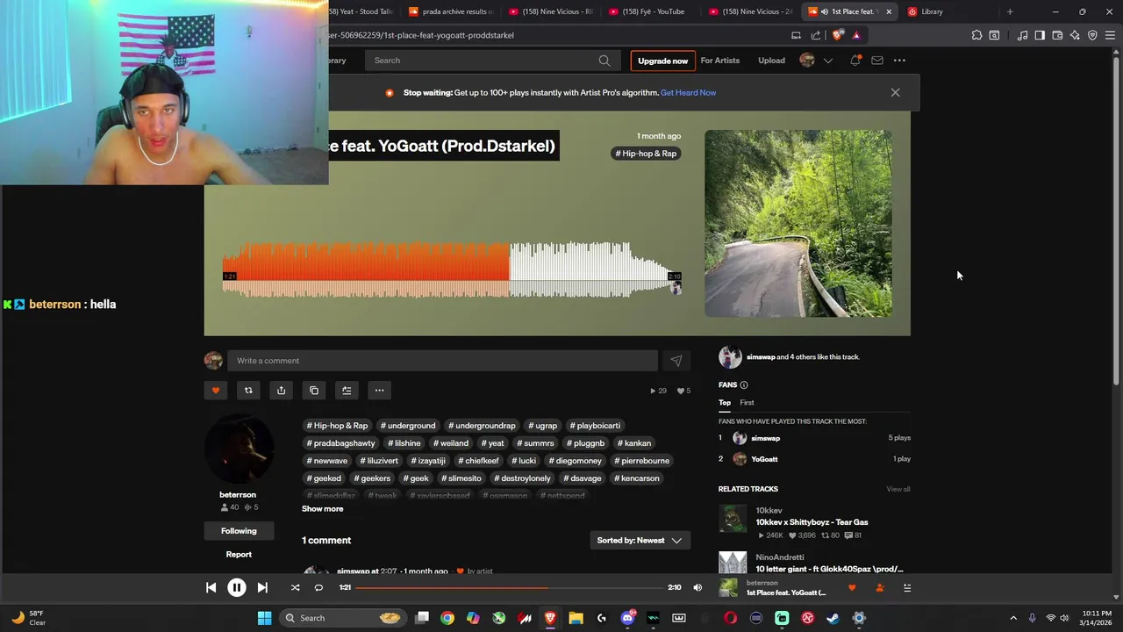Share the track
The image size is (1123, 632).
pyautogui.click(x=281, y=391)
